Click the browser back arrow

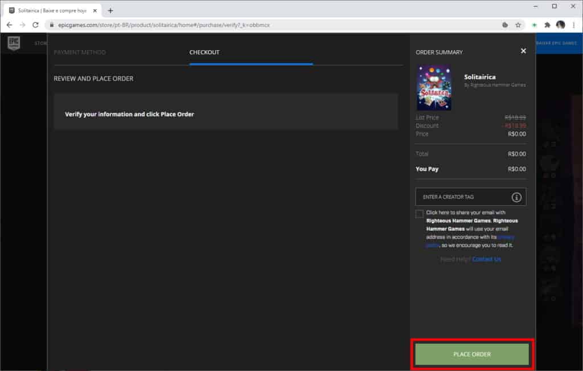click(9, 25)
